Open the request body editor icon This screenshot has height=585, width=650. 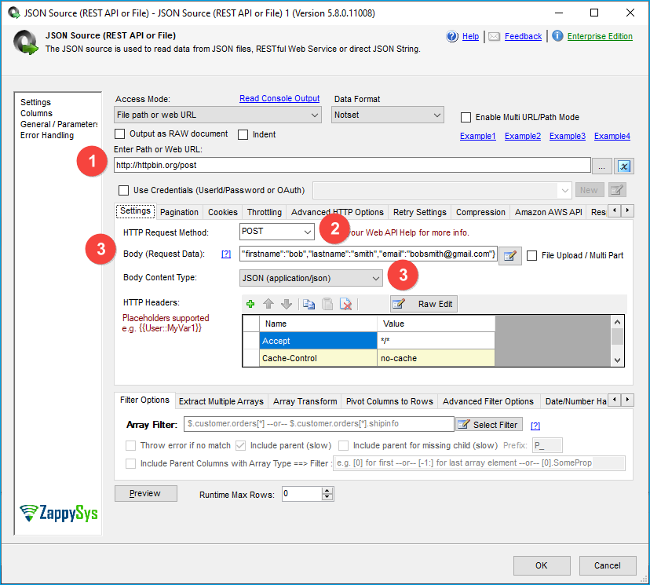pos(510,255)
